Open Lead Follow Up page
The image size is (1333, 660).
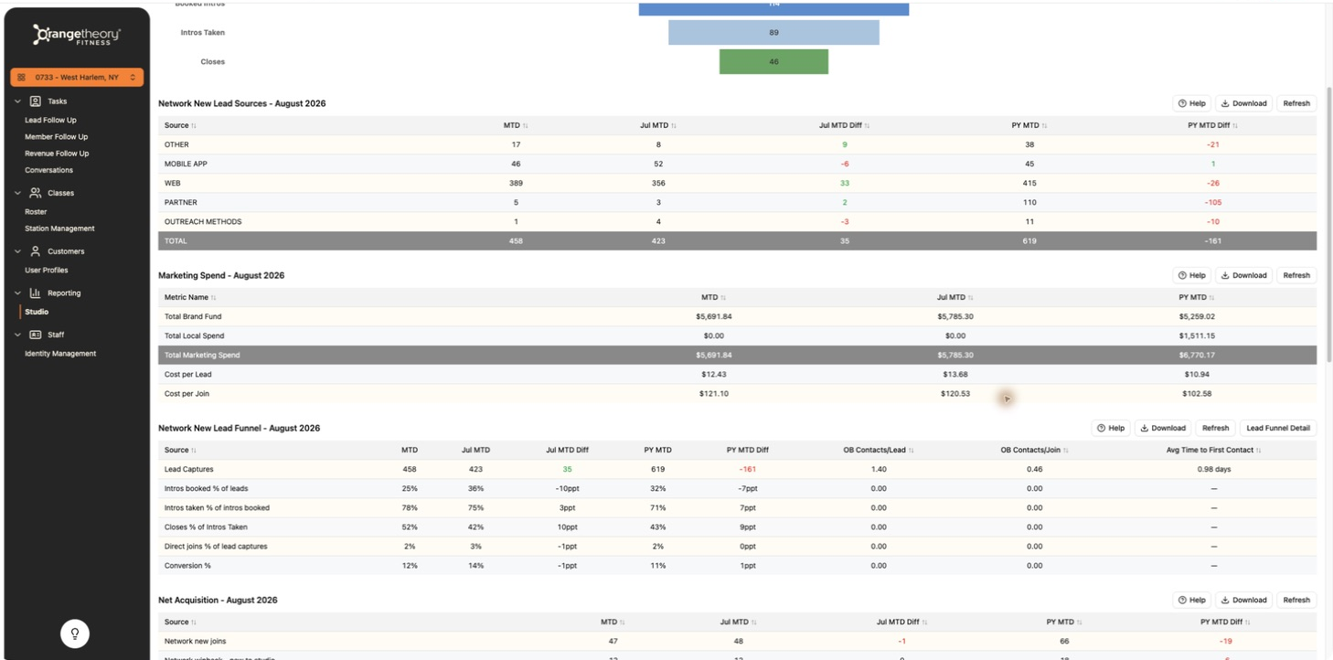point(50,120)
